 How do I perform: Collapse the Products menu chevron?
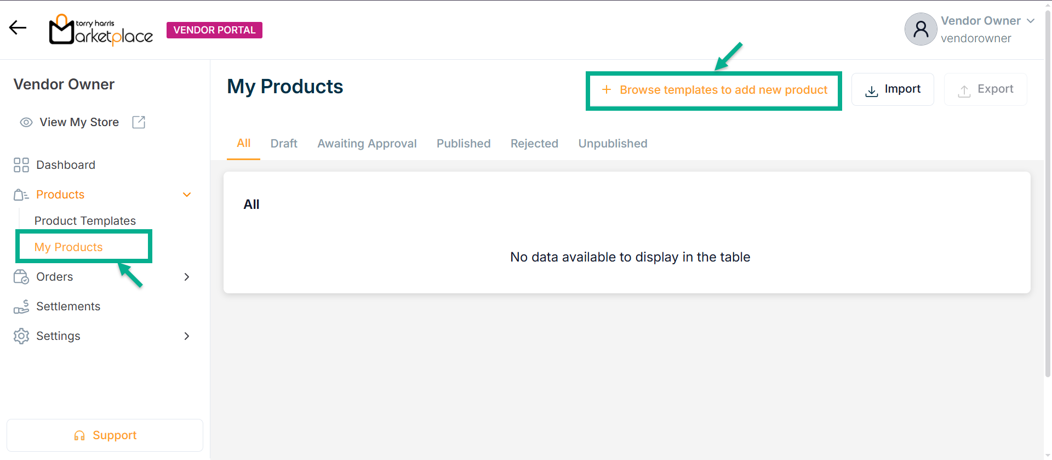point(187,195)
